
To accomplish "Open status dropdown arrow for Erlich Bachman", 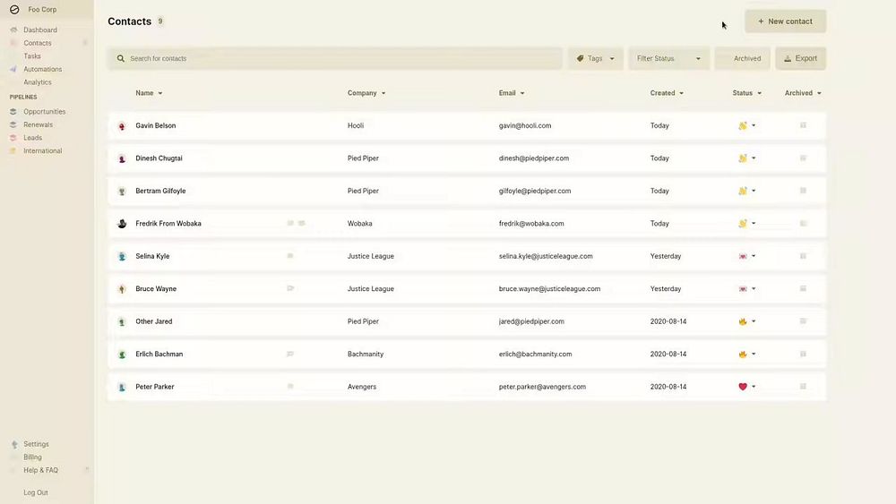I will coord(754,354).
